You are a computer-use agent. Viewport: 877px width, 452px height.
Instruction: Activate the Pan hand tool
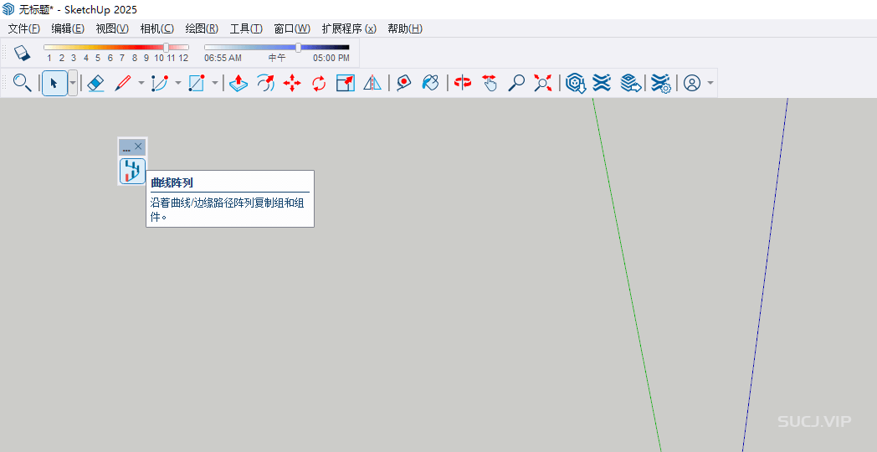click(x=490, y=84)
